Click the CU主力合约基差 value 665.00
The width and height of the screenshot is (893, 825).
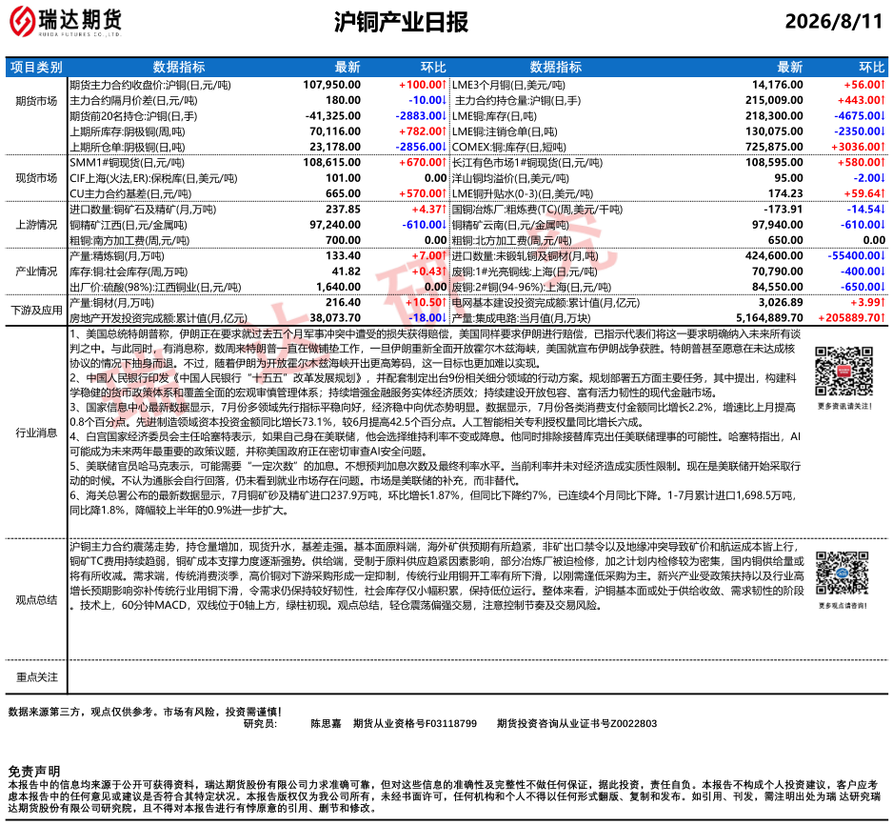pyautogui.click(x=344, y=193)
